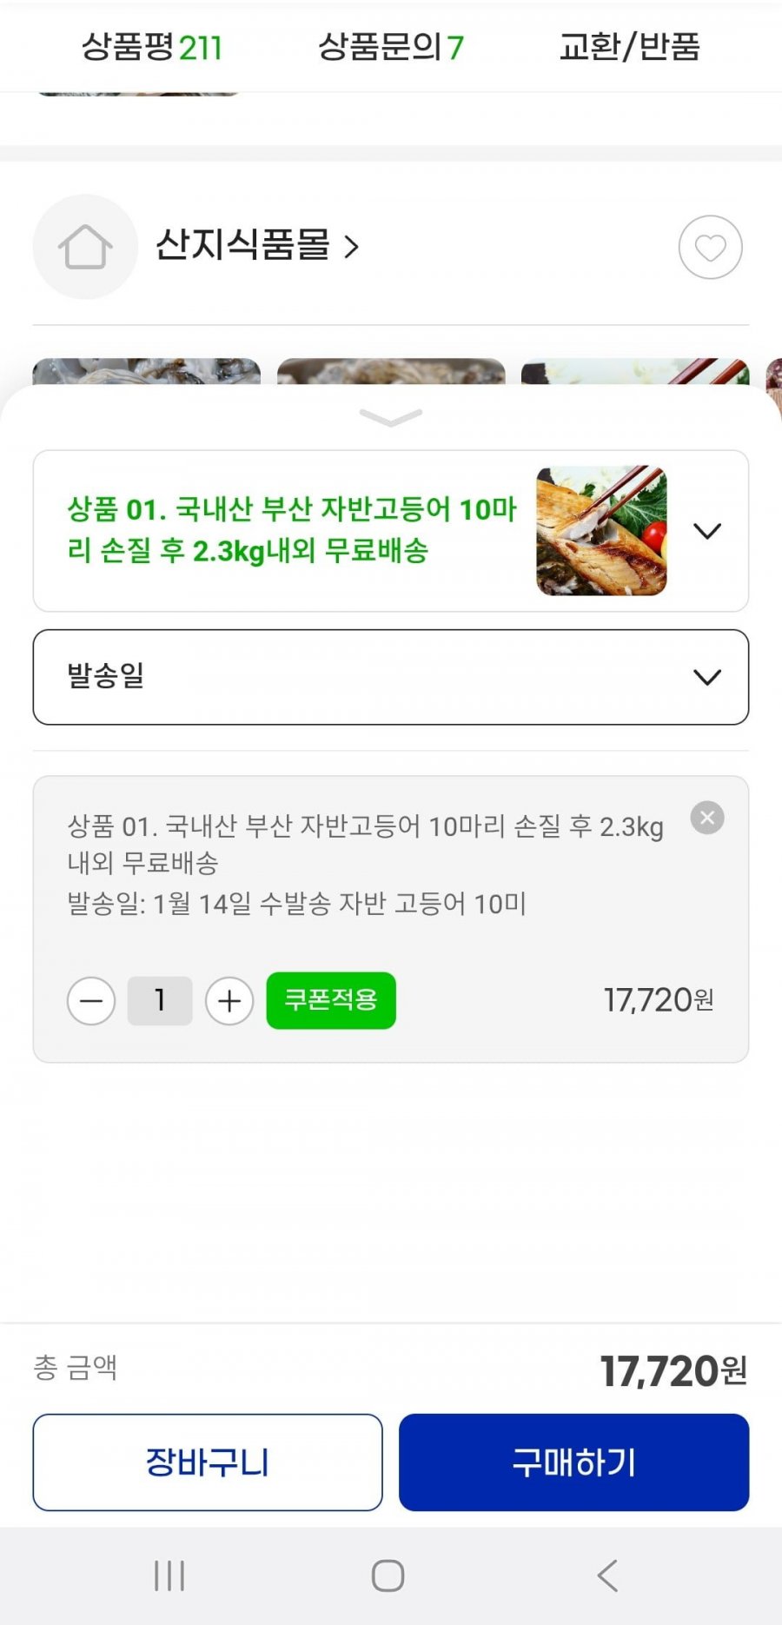
Task: Tap the Android recent apps icon
Action: 169,1575
